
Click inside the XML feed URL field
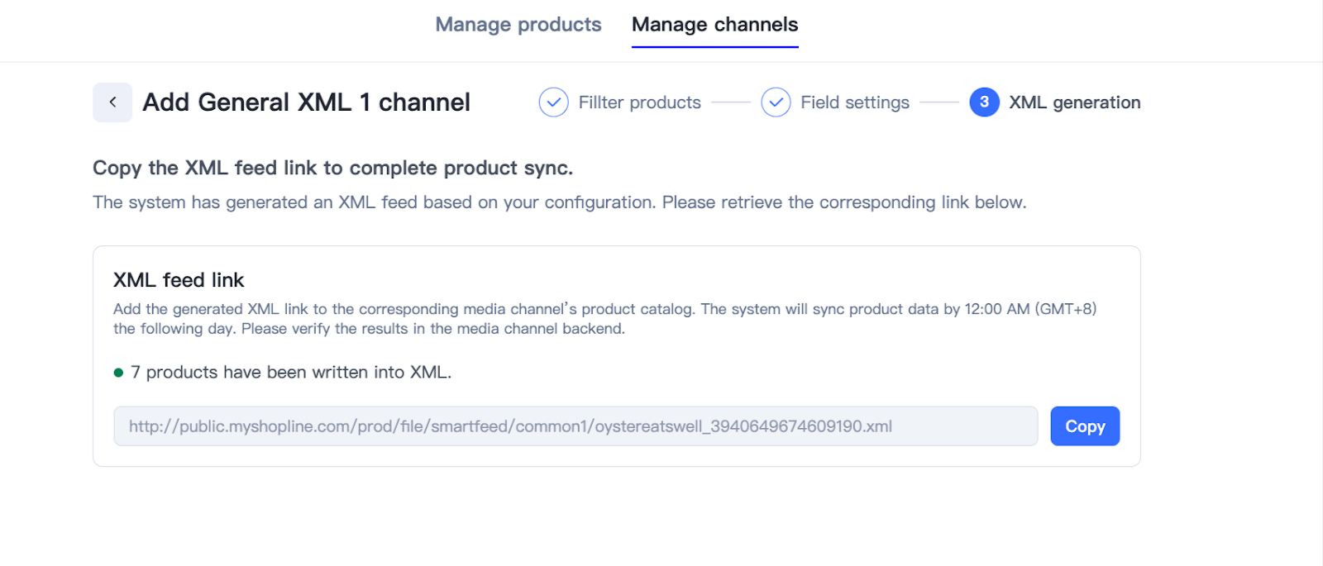[576, 426]
